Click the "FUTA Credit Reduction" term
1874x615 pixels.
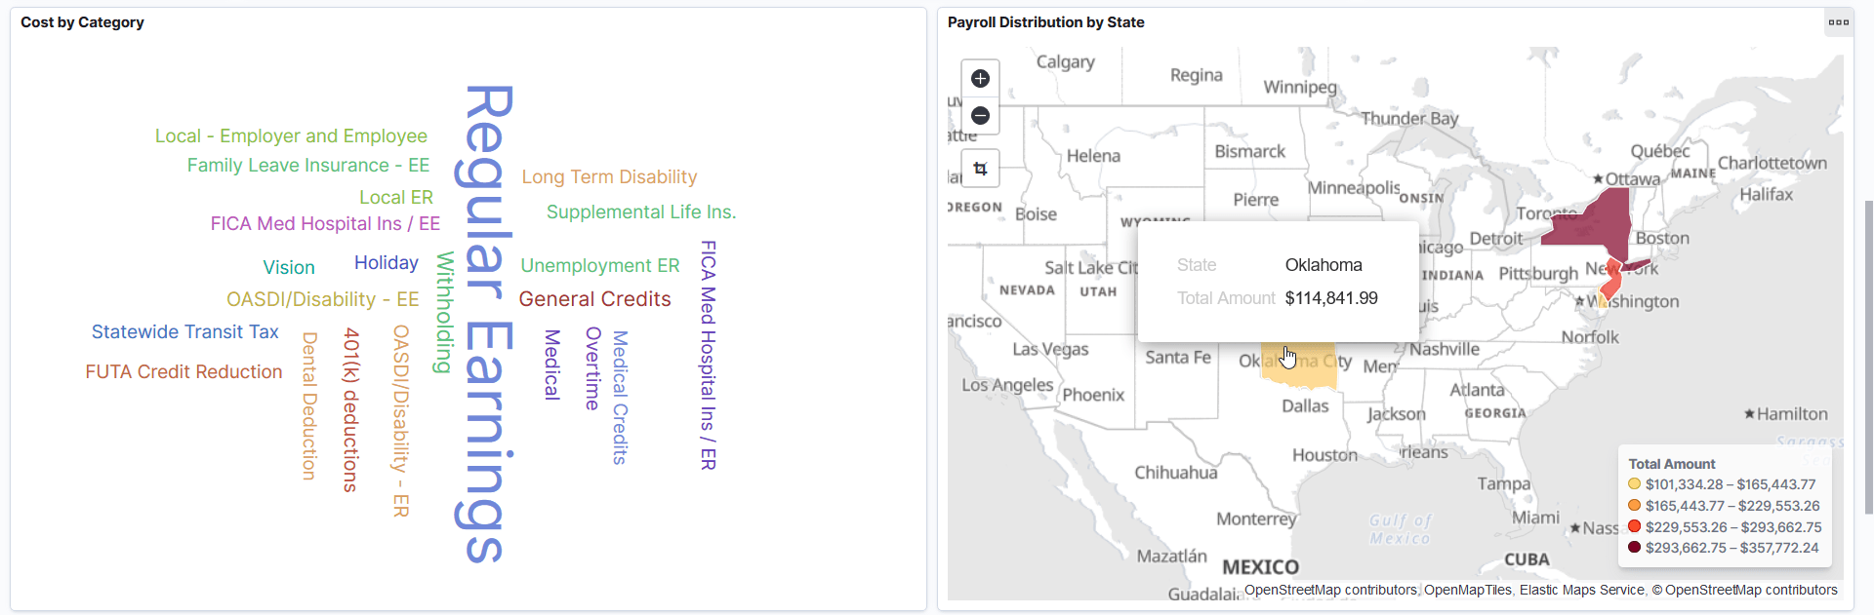pyautogui.click(x=183, y=371)
